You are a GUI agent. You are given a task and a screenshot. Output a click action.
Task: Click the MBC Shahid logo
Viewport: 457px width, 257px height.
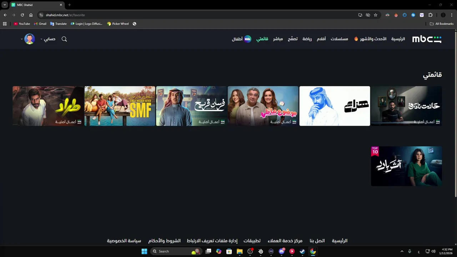[427, 39]
